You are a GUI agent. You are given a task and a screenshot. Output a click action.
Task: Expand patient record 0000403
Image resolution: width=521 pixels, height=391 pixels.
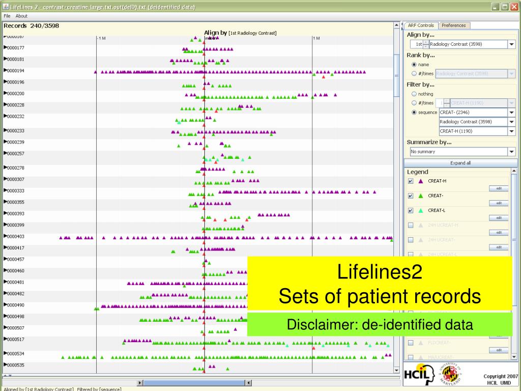(x=5, y=236)
